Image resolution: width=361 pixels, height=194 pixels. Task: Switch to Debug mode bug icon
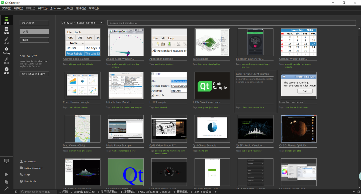[7, 51]
